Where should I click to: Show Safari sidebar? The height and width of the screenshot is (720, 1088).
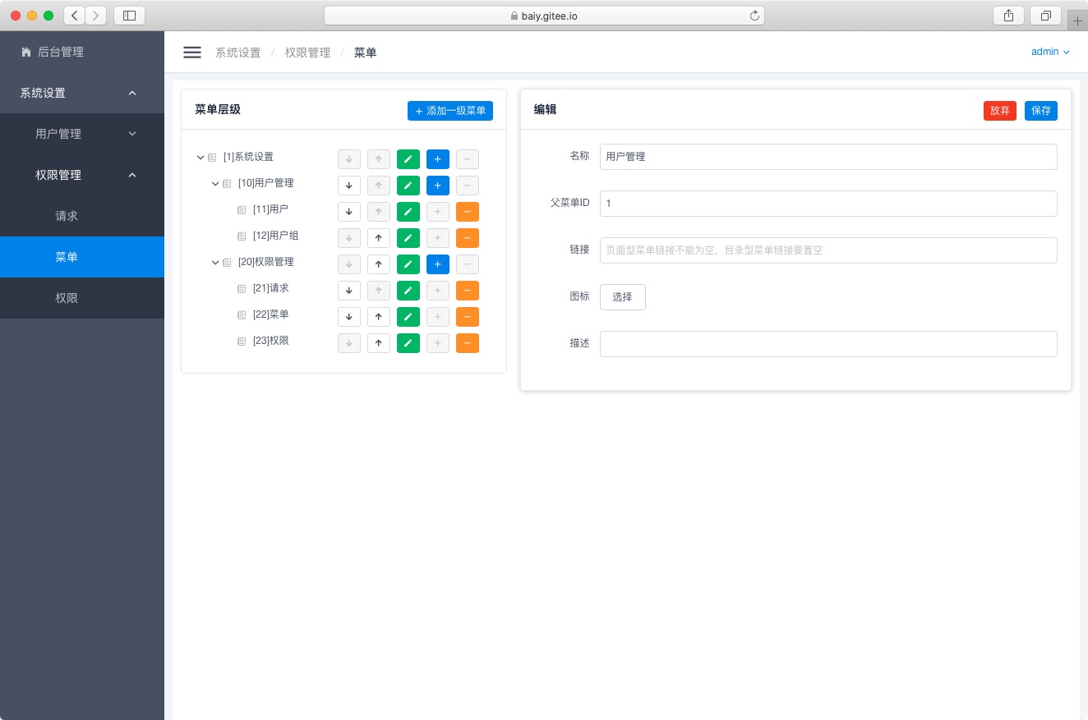(129, 16)
